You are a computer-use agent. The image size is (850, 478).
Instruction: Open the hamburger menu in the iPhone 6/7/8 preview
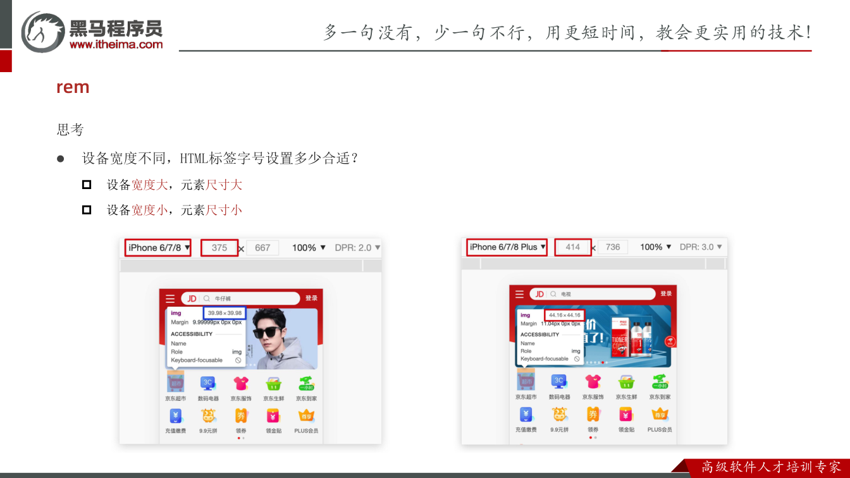[x=170, y=298]
